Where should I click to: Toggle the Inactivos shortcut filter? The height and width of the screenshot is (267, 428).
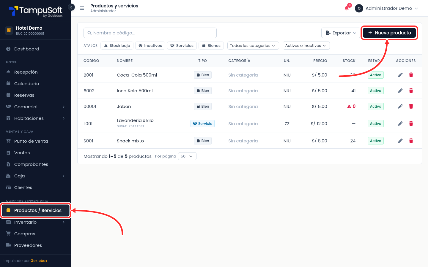(x=150, y=46)
